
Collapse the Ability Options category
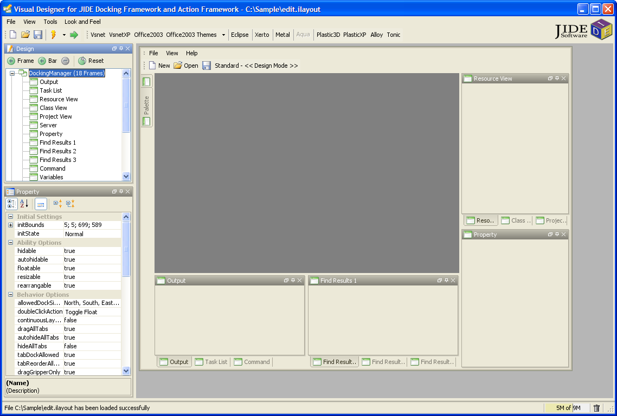coord(11,243)
